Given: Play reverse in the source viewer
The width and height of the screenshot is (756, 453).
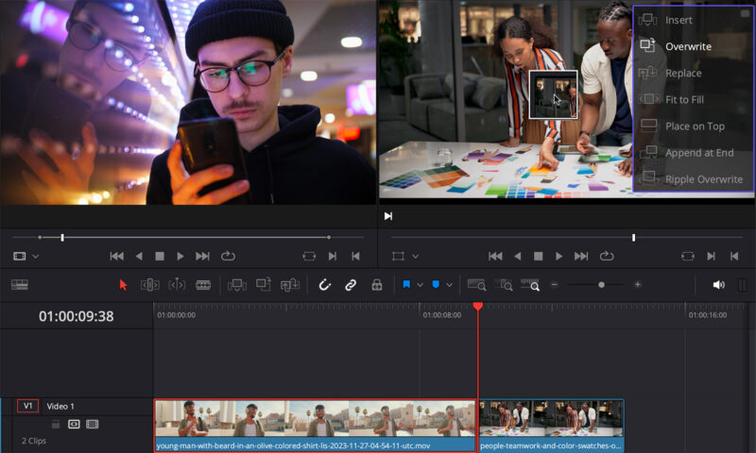Looking at the screenshot, I should click(x=139, y=256).
